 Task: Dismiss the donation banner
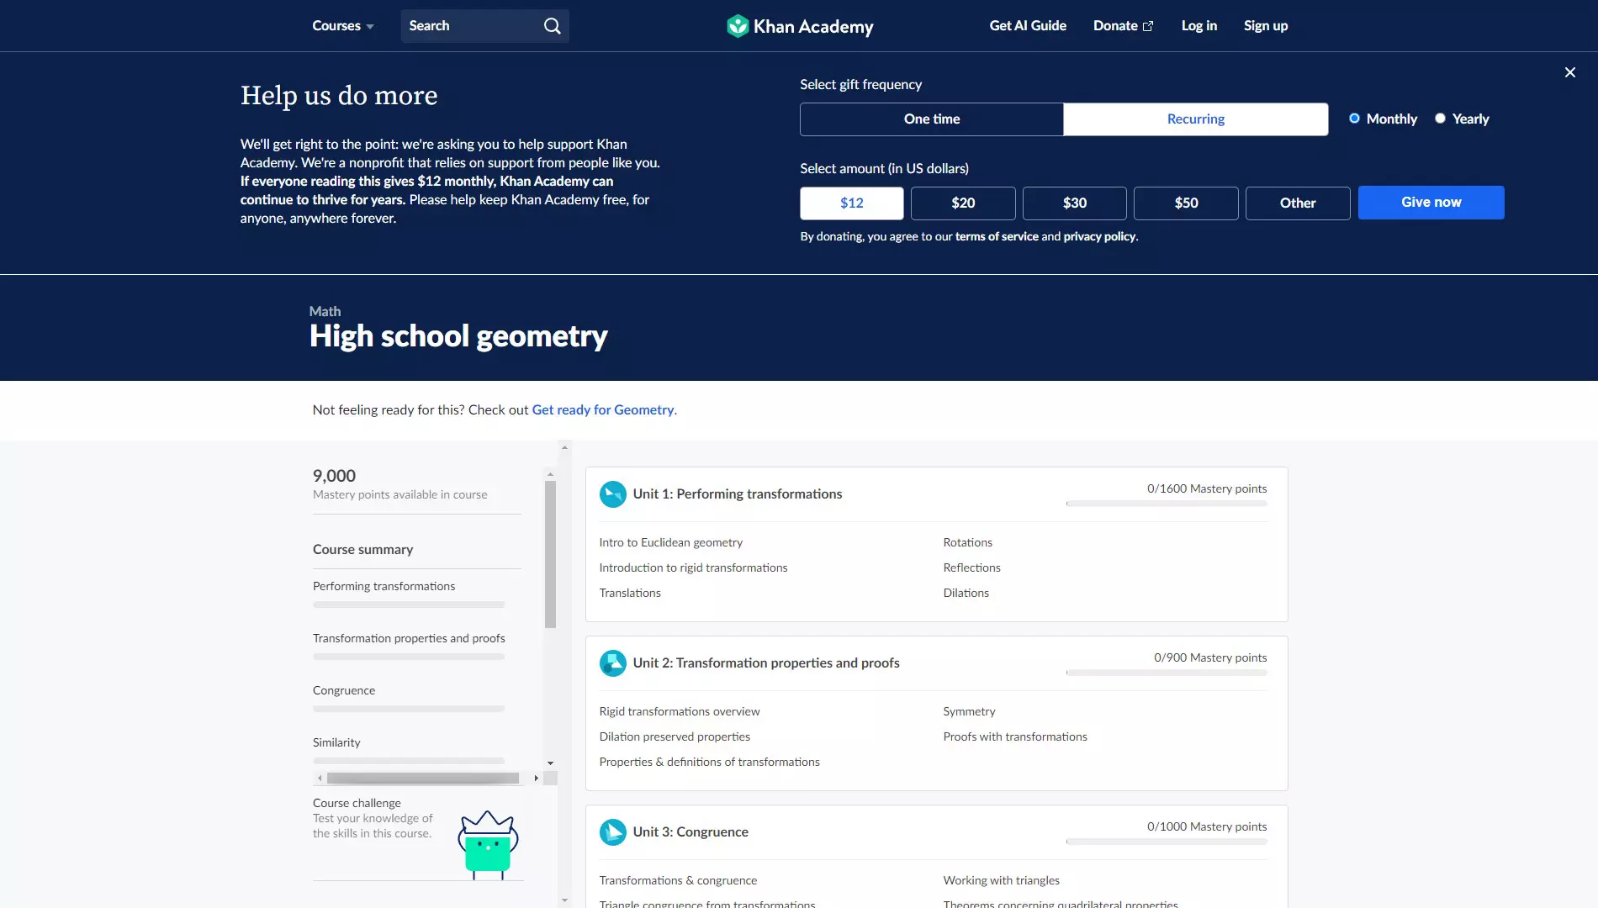[1569, 72]
